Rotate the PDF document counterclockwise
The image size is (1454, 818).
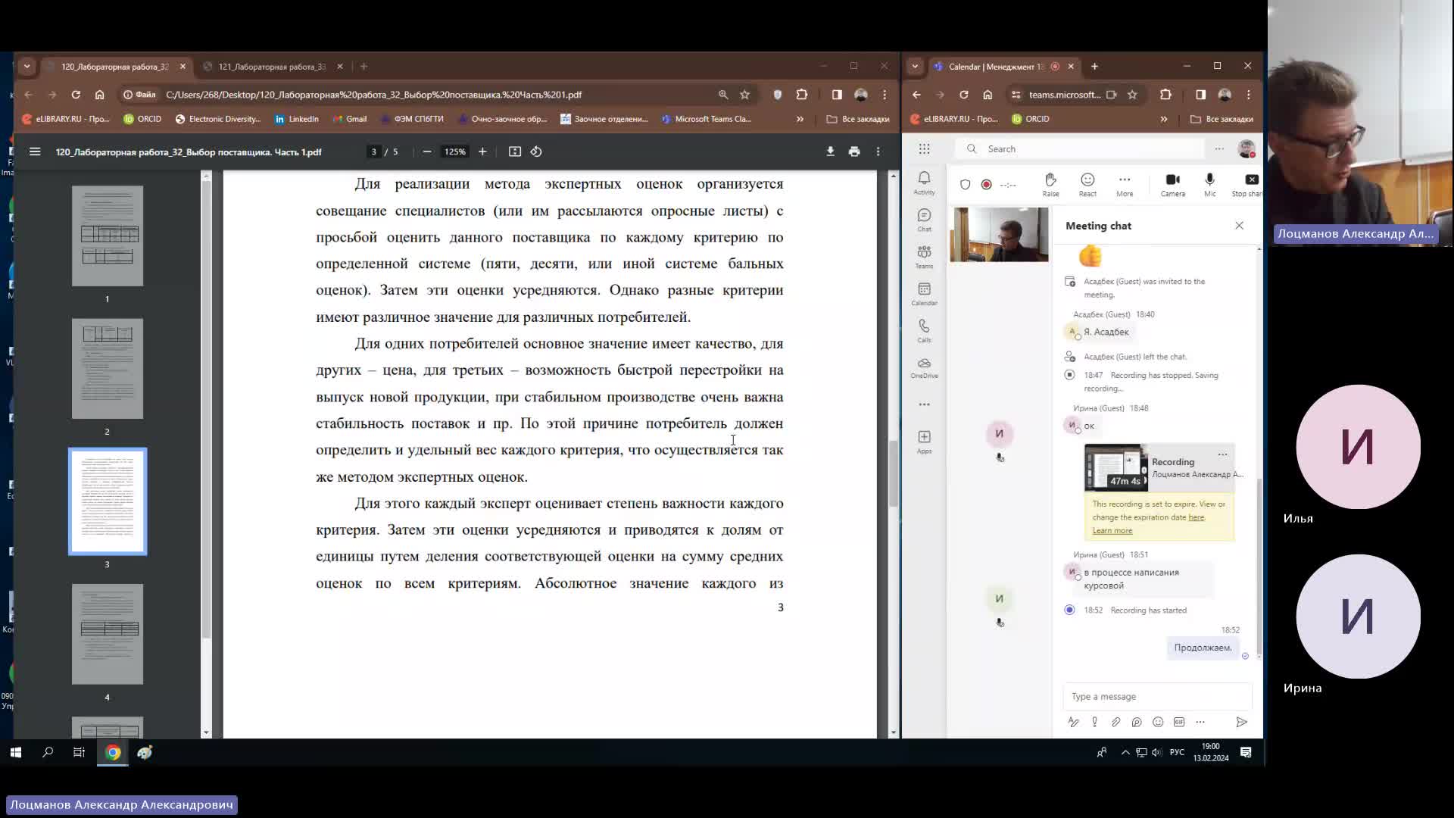536,151
